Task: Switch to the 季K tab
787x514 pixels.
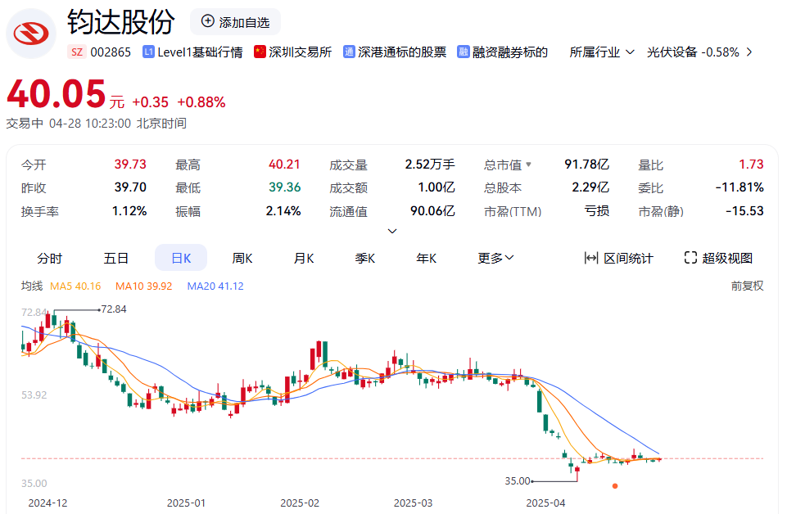Action: [x=365, y=259]
